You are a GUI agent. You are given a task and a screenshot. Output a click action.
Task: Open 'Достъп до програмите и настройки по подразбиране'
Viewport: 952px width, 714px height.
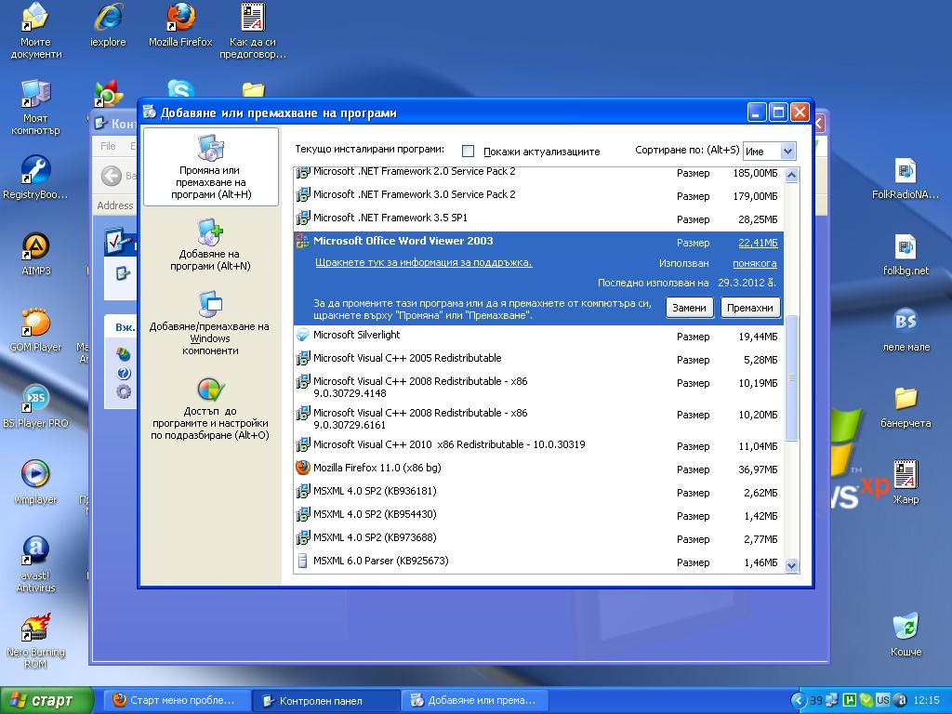coord(210,390)
